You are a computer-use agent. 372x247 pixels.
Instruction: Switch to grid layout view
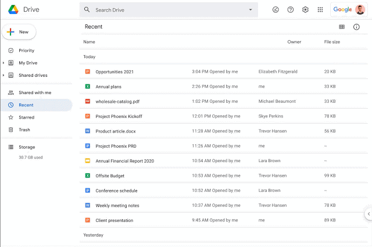tap(342, 27)
